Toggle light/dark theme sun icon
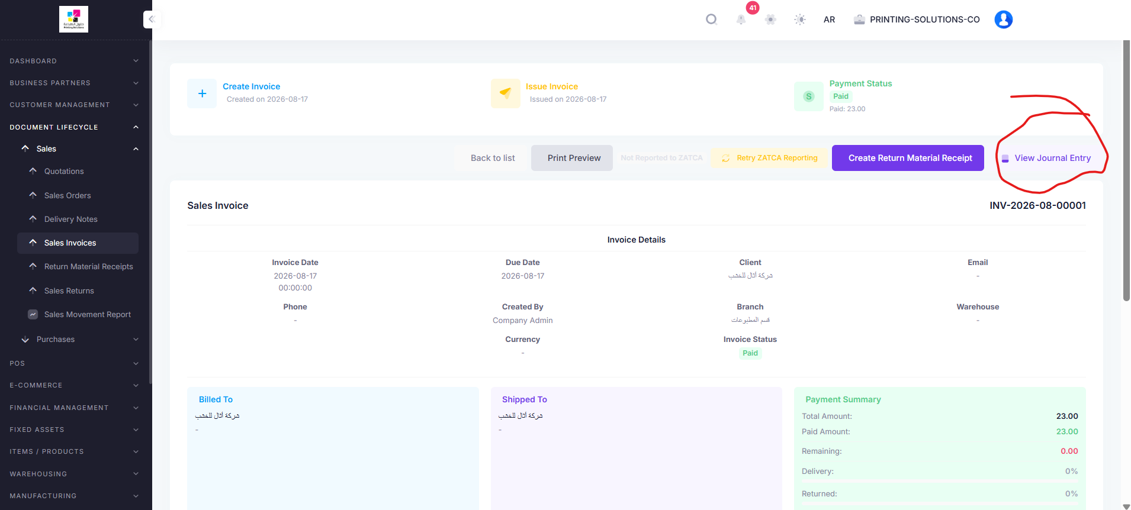 click(800, 20)
